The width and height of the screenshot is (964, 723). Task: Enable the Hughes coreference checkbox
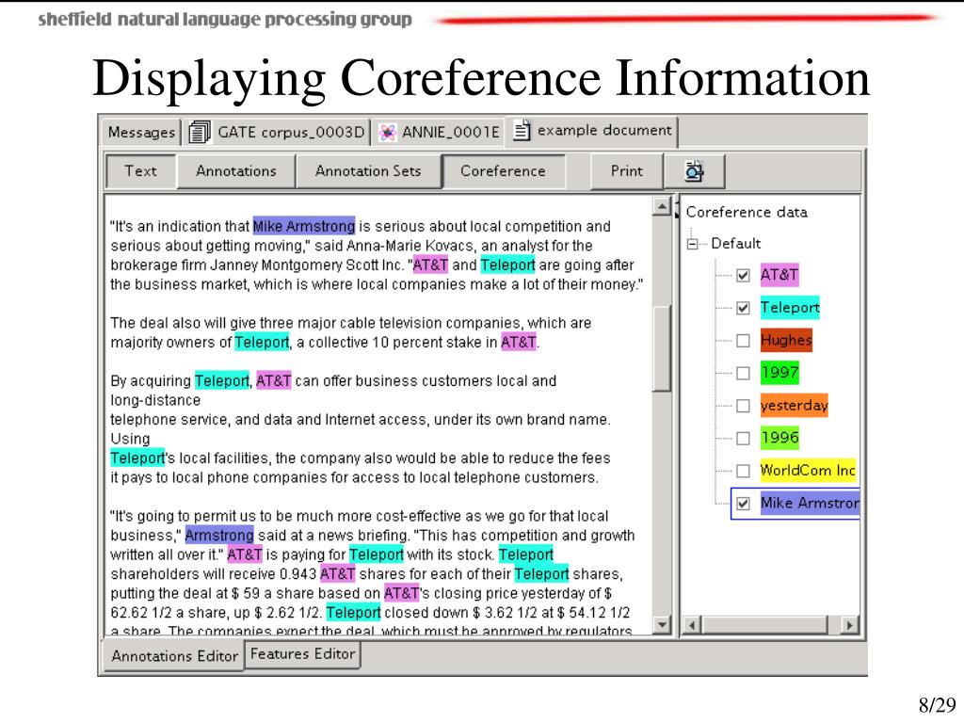click(743, 340)
